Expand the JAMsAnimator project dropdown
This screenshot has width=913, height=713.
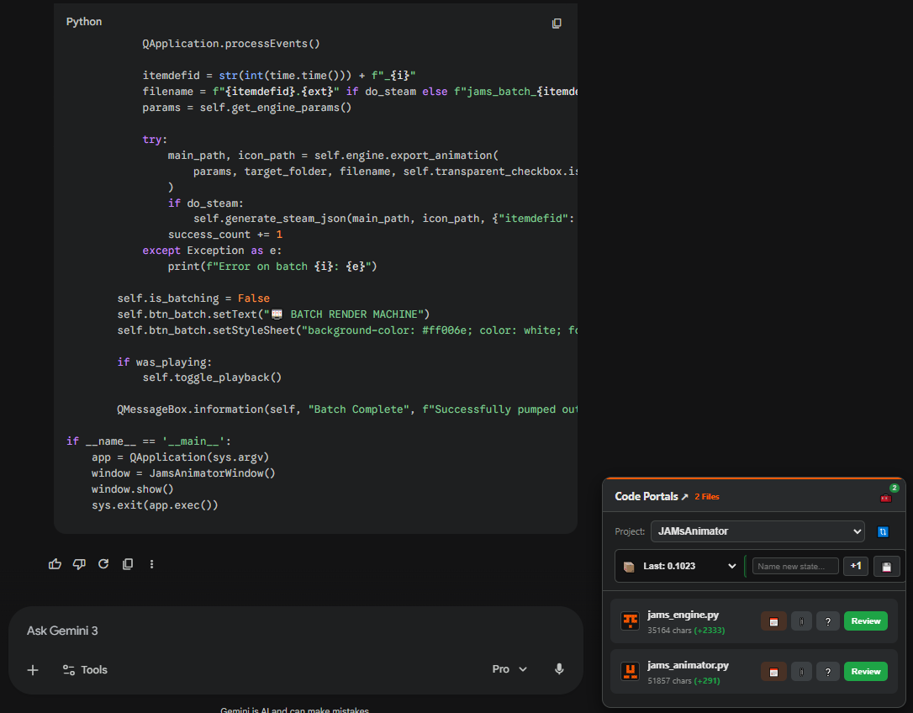(757, 531)
